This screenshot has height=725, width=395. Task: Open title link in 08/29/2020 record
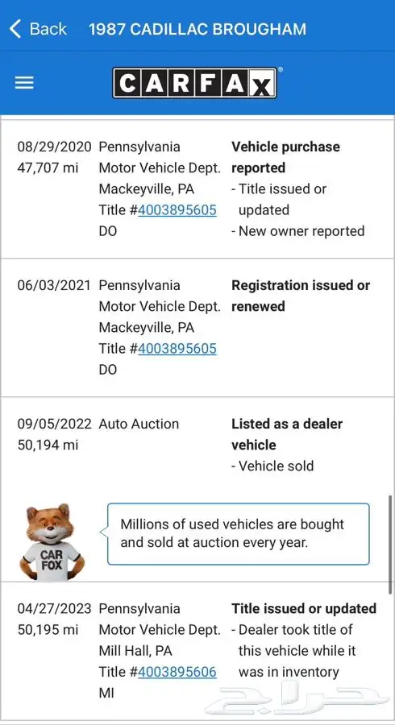click(177, 210)
